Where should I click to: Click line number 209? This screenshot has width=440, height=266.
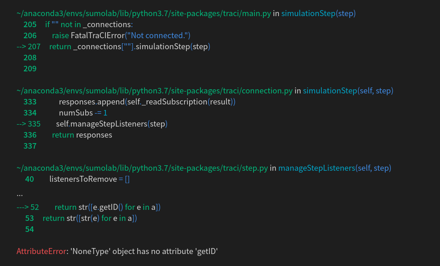pyautogui.click(x=30, y=69)
